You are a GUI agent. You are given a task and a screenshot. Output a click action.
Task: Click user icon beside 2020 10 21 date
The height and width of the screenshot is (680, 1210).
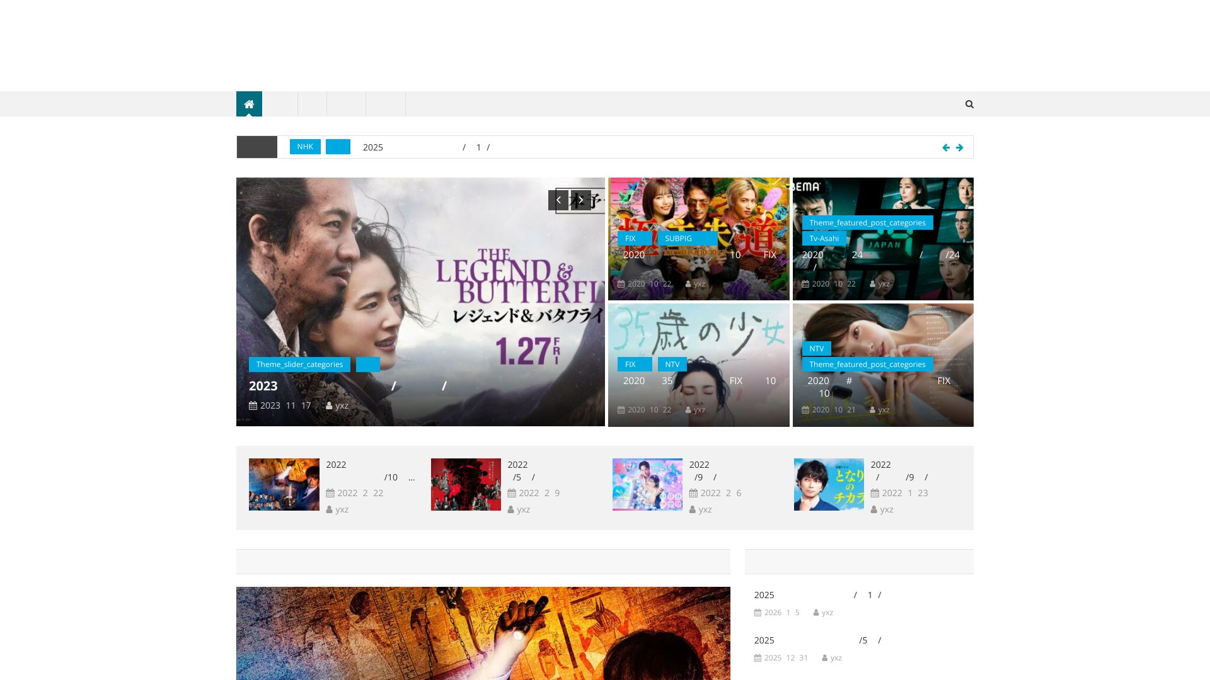point(873,410)
